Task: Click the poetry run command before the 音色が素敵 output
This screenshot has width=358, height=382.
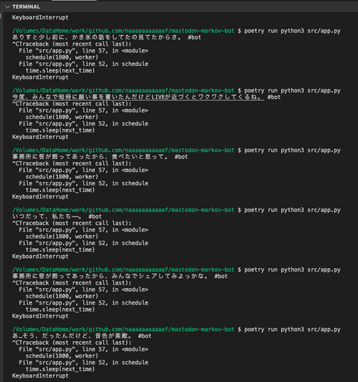Action: (292, 330)
